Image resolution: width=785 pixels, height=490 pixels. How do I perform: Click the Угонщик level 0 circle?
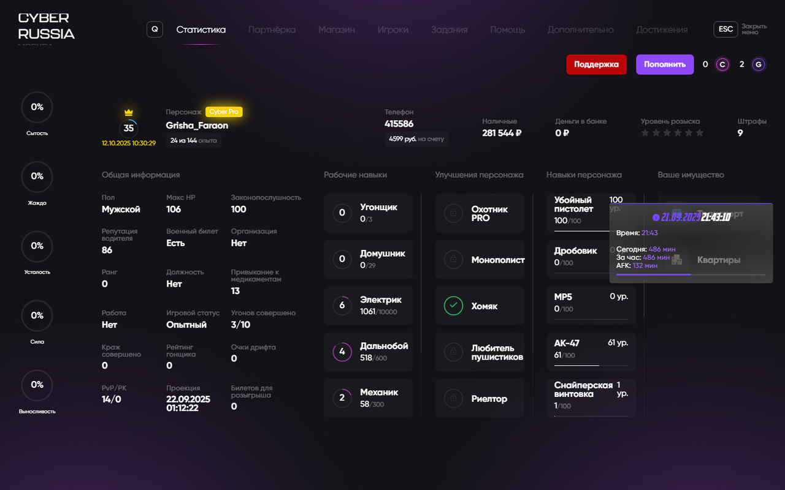point(342,213)
